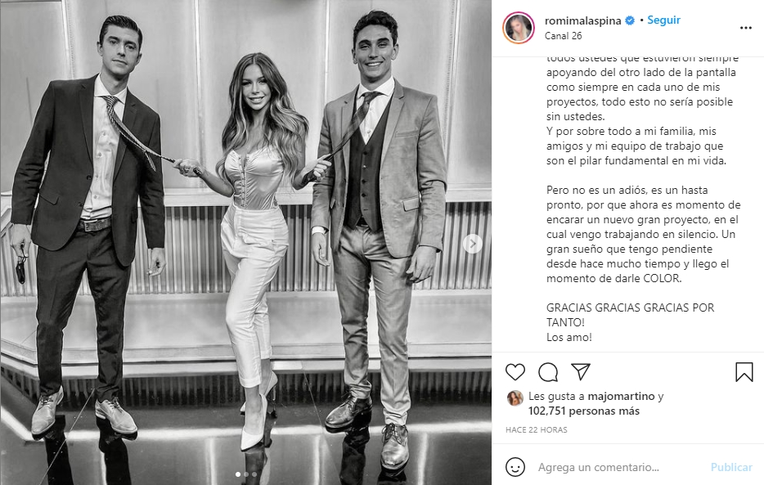The width and height of the screenshot is (764, 485).
Task: Save post with bookmark icon
Action: (744, 372)
